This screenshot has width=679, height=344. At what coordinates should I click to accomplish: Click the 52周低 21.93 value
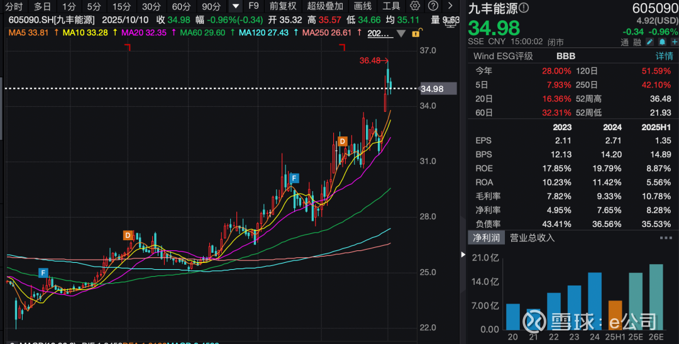[661, 113]
